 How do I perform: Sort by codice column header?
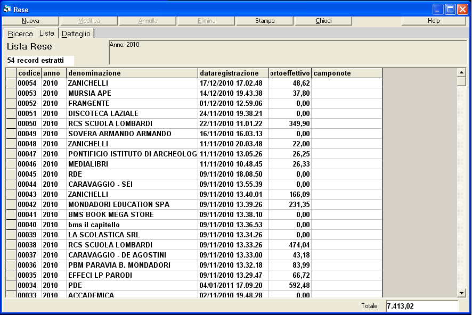29,73
